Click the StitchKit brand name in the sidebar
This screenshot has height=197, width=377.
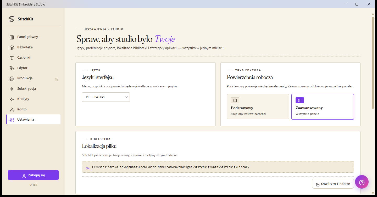point(25,19)
